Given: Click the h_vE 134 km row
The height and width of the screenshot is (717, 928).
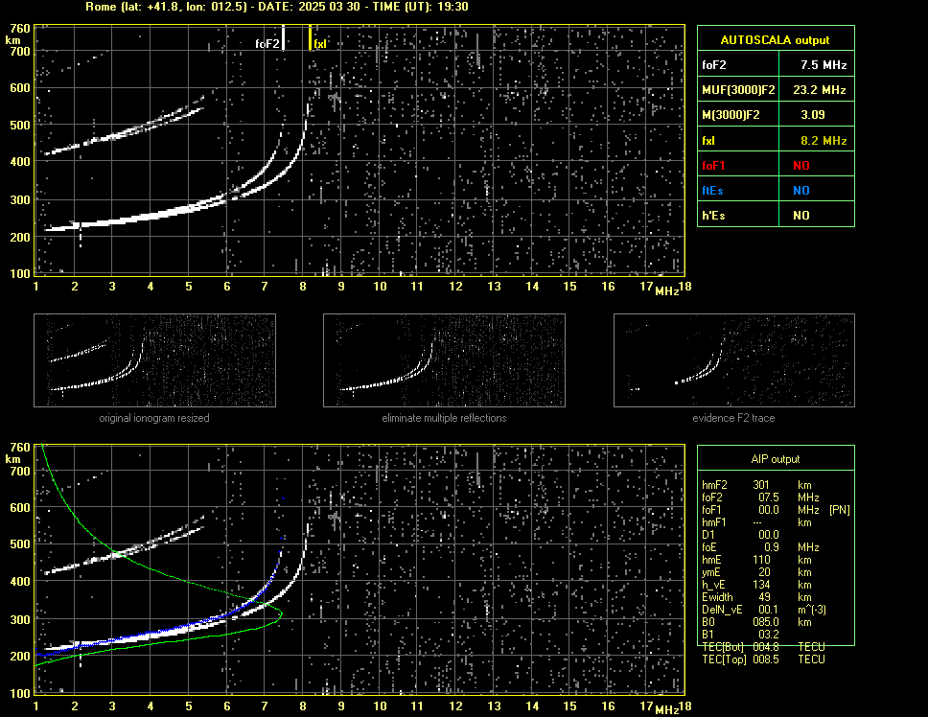Looking at the screenshot, I should (756, 585).
